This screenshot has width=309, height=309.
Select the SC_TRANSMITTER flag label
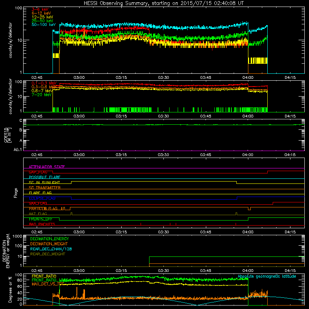[44, 188]
